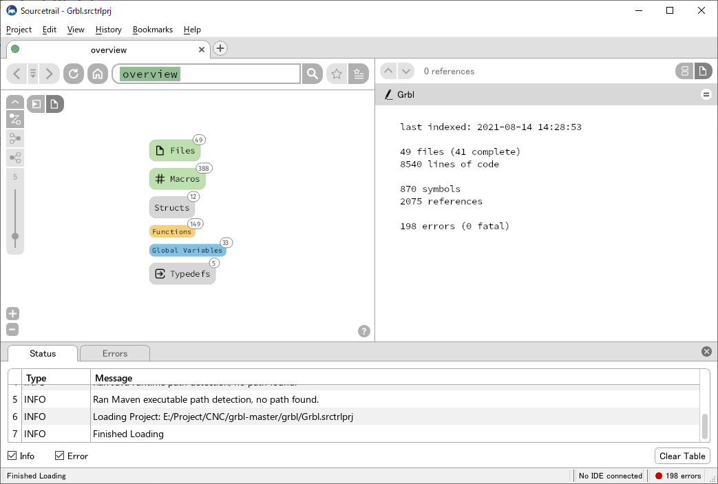
Task: Go forward with the right arrow button
Action: point(50,73)
